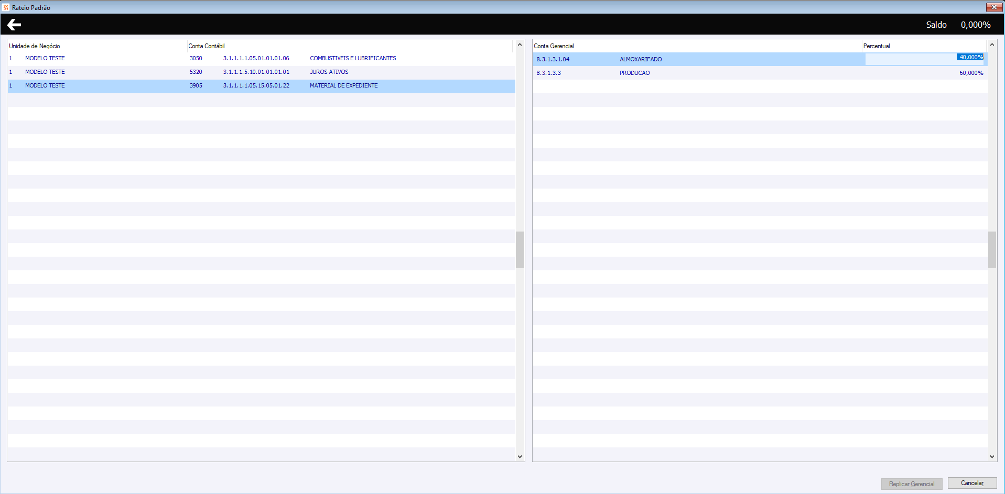The width and height of the screenshot is (1005, 494).
Task: Click the left list scroll down arrow
Action: pyautogui.click(x=520, y=457)
